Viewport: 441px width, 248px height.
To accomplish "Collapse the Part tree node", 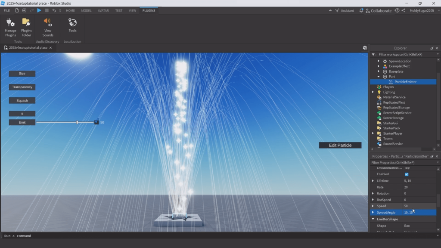I will [379, 77].
